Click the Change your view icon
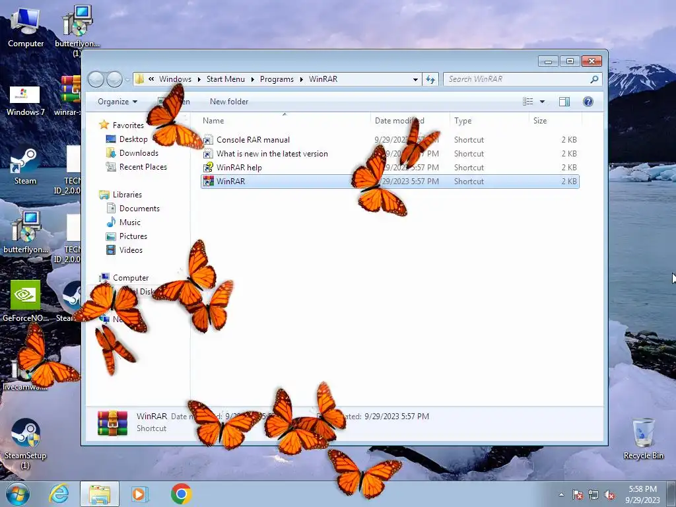676x507 pixels. point(527,102)
